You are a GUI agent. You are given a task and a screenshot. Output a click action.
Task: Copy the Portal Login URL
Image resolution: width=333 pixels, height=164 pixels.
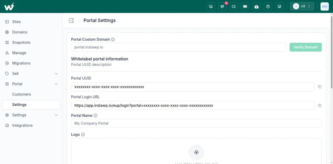(x=320, y=105)
